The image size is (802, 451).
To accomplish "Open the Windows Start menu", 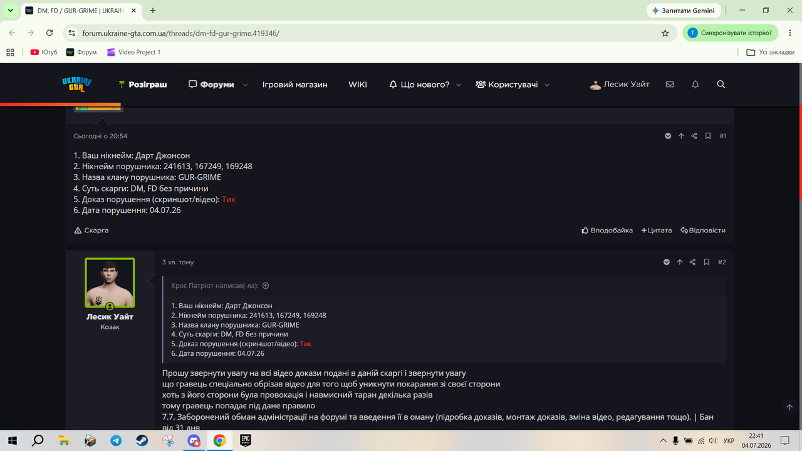I will pyautogui.click(x=12, y=441).
